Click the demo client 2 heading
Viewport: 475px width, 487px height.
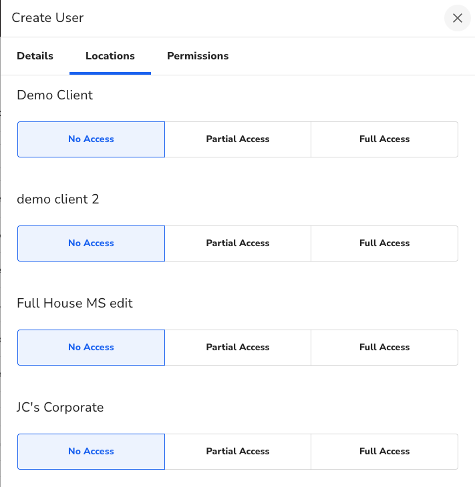(x=58, y=199)
